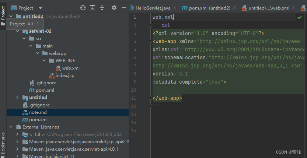The width and height of the screenshot is (307, 158).
Task: Click the untitled module folder icon
Action: coord(25,97)
